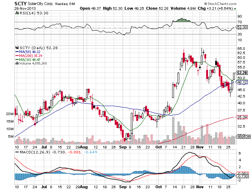251x190 pixels.
Task: Click the 40.0 price axis label
Action: tap(241, 103)
